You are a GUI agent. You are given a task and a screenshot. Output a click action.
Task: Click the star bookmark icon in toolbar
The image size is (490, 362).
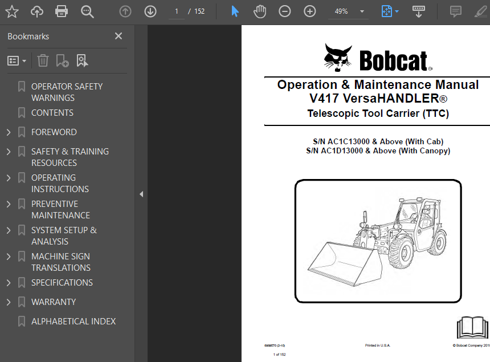coord(12,11)
